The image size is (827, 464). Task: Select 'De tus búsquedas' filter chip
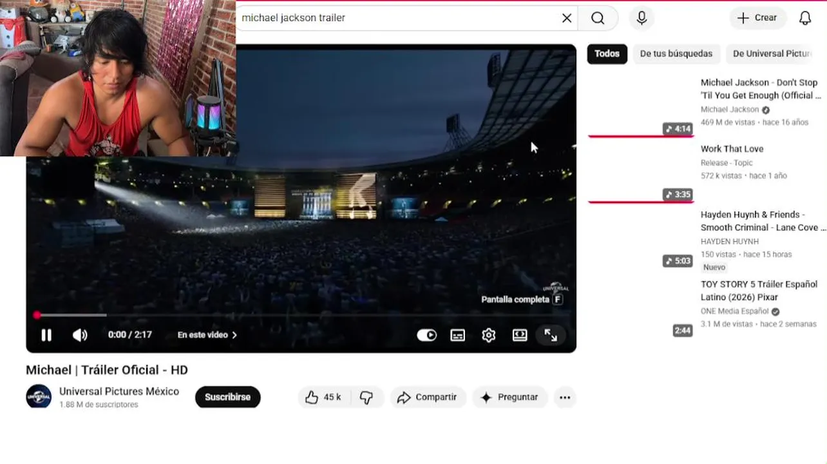click(x=676, y=54)
